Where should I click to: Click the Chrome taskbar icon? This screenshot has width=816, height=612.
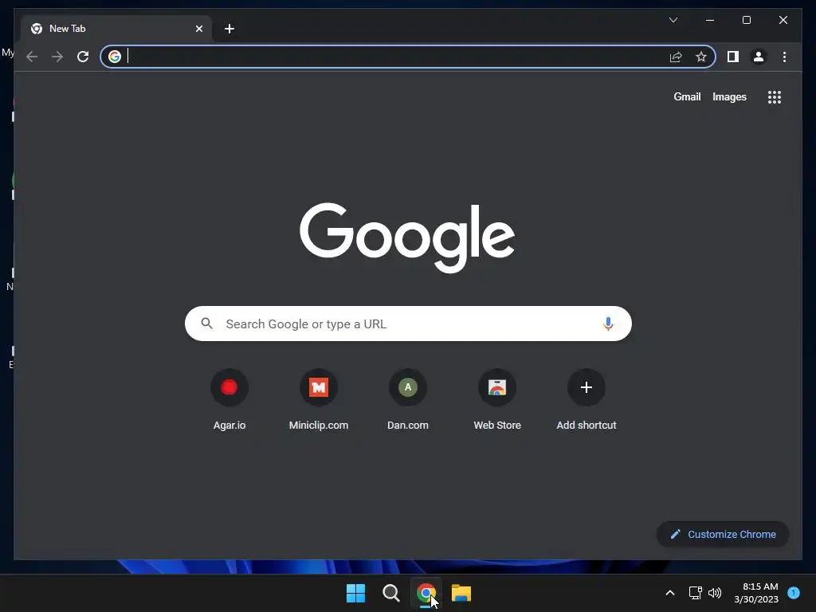coord(426,593)
